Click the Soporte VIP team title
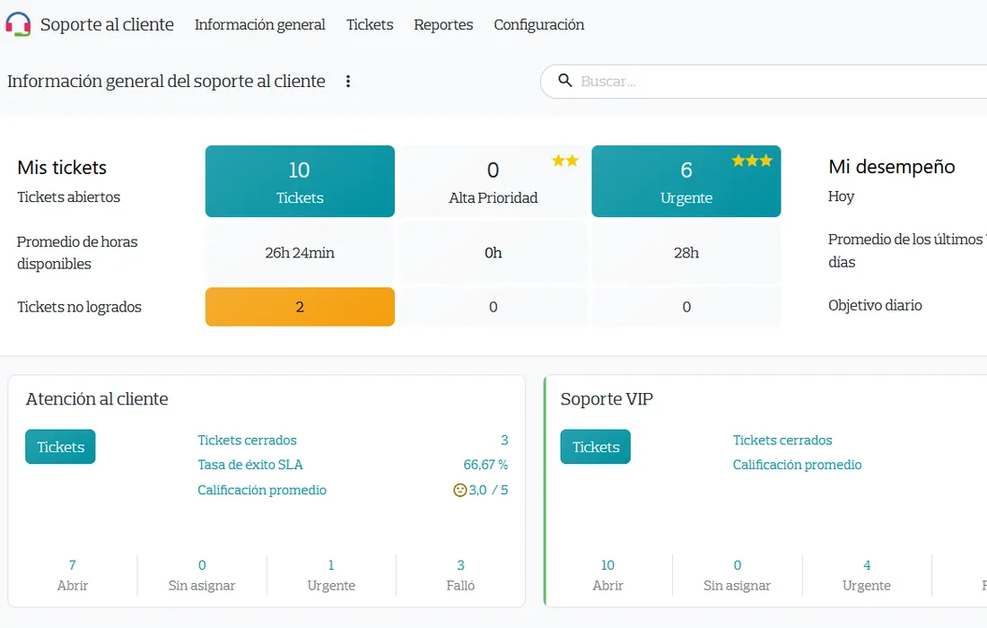Screen dimensions: 987x628 607,399
